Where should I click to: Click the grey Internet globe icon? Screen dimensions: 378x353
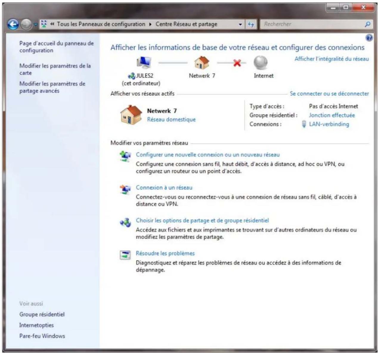(x=261, y=63)
